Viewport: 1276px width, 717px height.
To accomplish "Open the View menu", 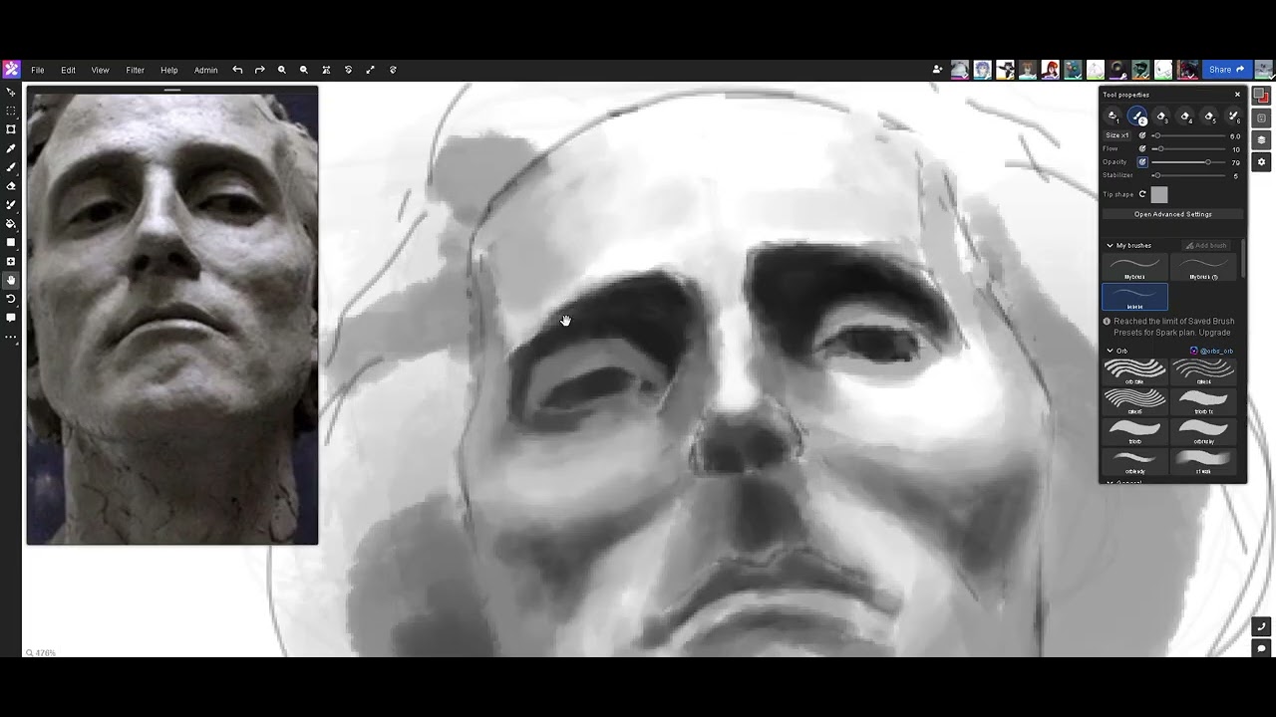I will click(x=100, y=70).
